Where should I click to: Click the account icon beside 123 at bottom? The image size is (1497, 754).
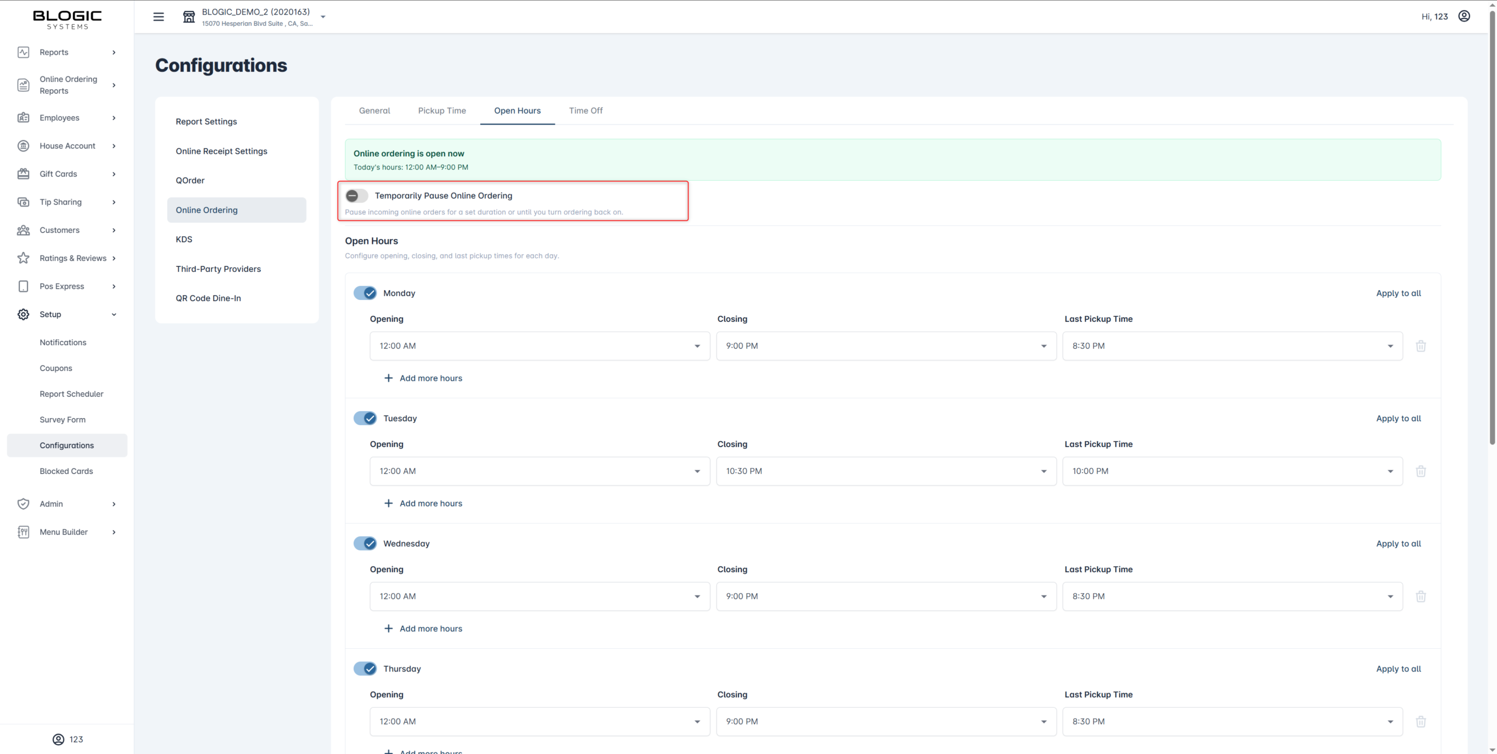[x=58, y=739]
